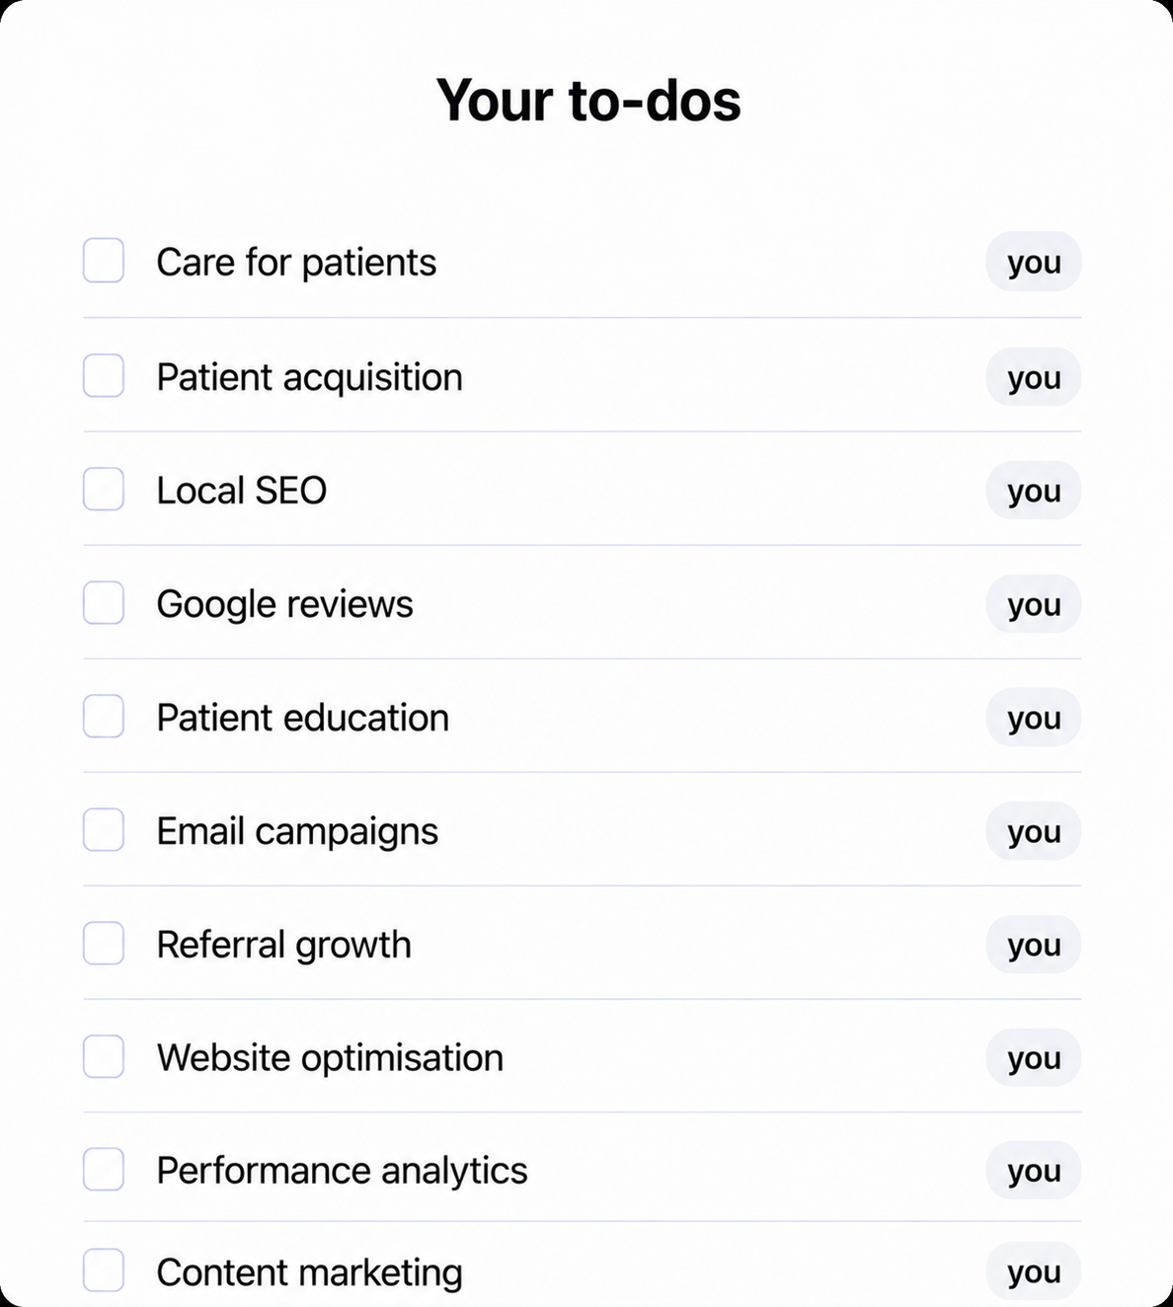1173x1307 pixels.
Task: Mark Performance analytics as complete
Action: [104, 1170]
